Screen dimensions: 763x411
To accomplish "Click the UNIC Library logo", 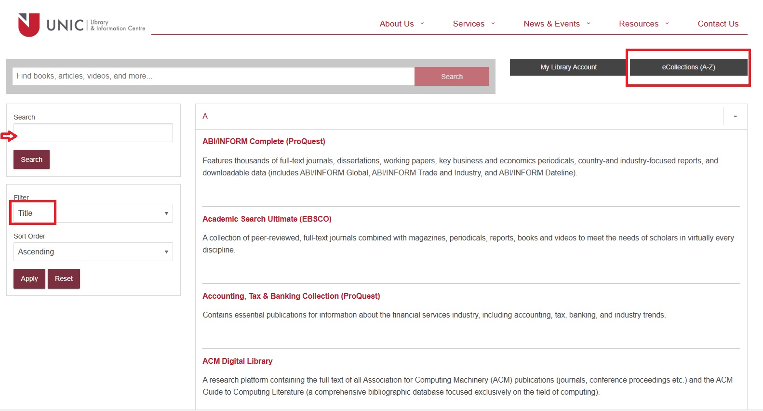I will click(81, 25).
